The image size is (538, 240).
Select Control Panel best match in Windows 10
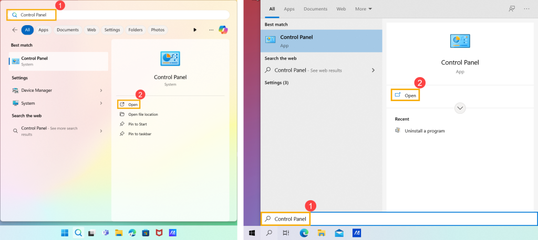(321, 41)
